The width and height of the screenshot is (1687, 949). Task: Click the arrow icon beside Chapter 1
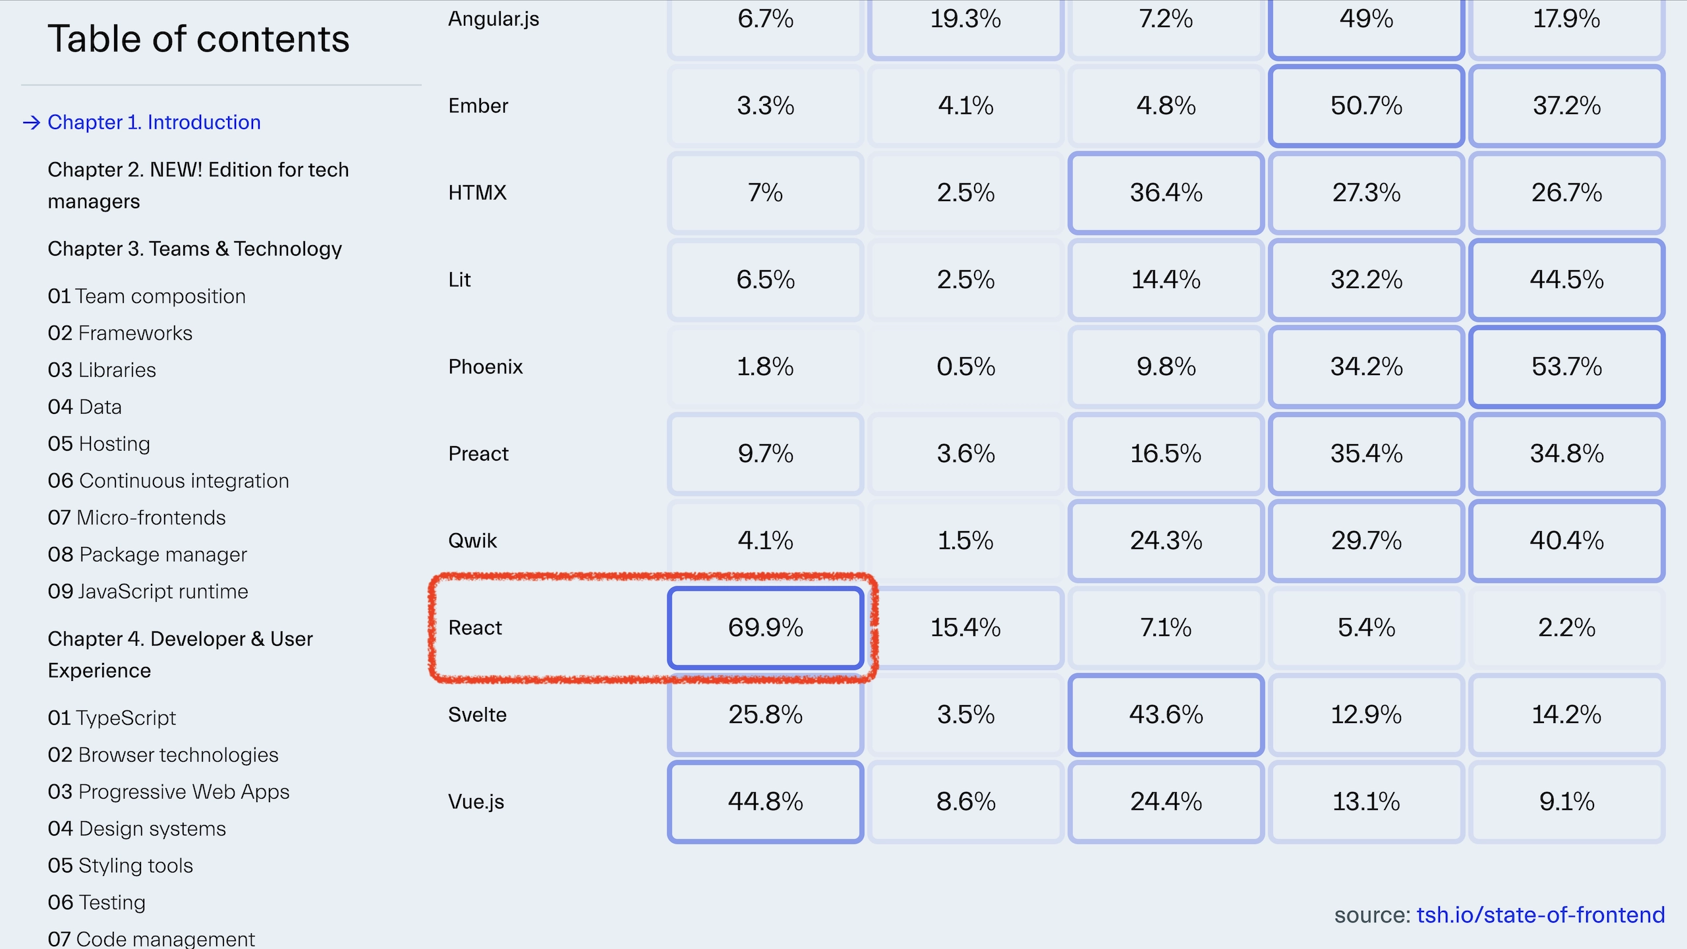click(x=30, y=123)
